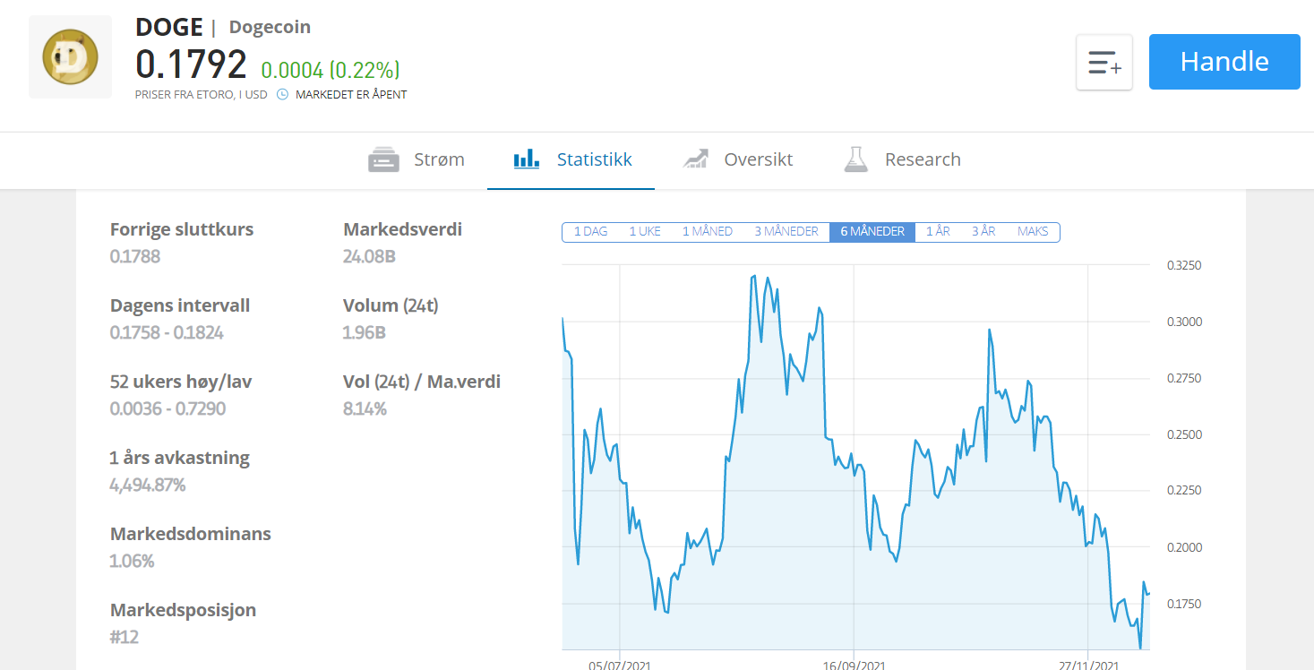Click the Markedsposisjon label
Screen dimensions: 1314x670
(183, 610)
